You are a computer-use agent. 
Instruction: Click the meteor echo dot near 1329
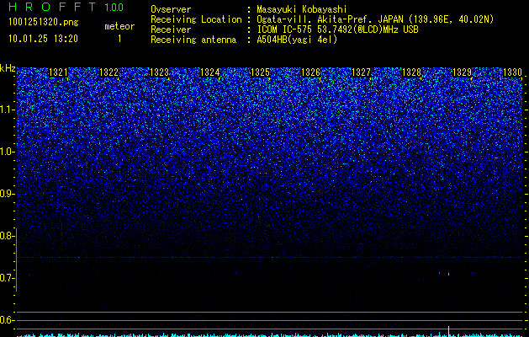(x=448, y=274)
